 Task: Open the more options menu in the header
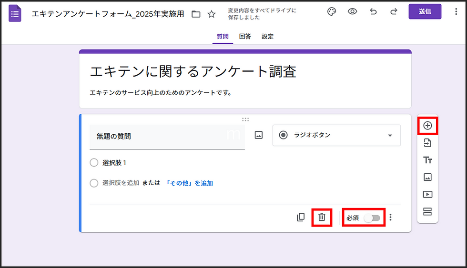(x=456, y=11)
